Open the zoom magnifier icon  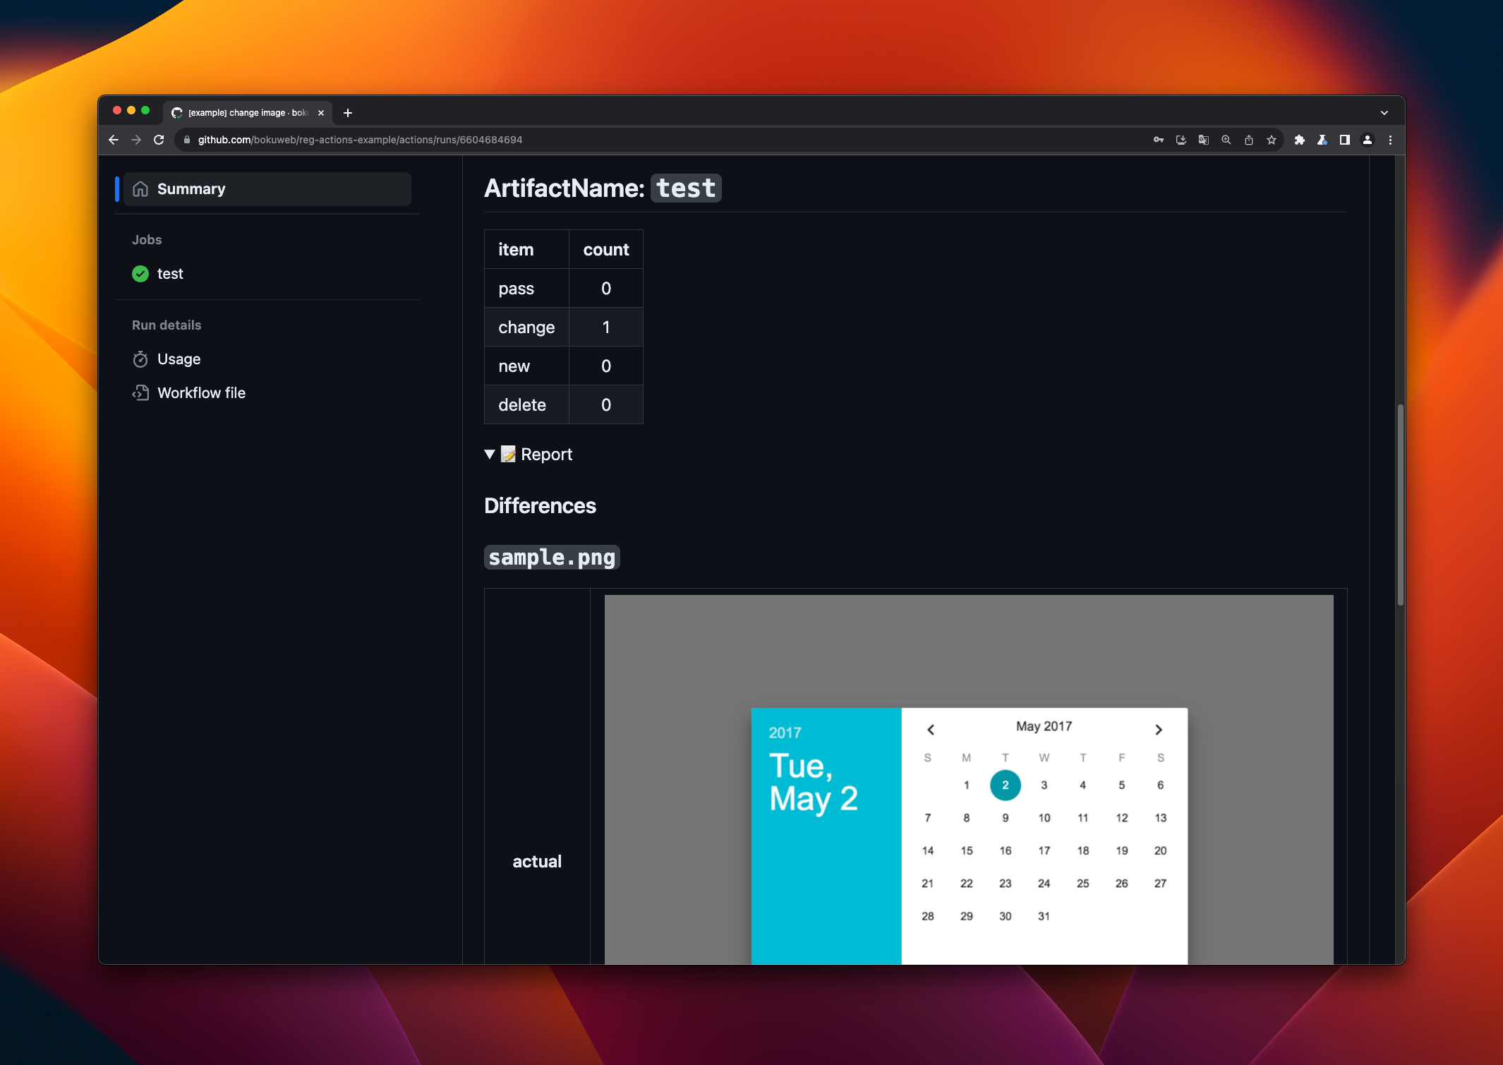point(1226,140)
